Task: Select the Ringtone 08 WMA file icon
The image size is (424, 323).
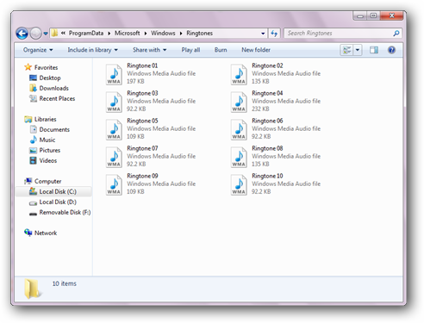Action: 239,157
